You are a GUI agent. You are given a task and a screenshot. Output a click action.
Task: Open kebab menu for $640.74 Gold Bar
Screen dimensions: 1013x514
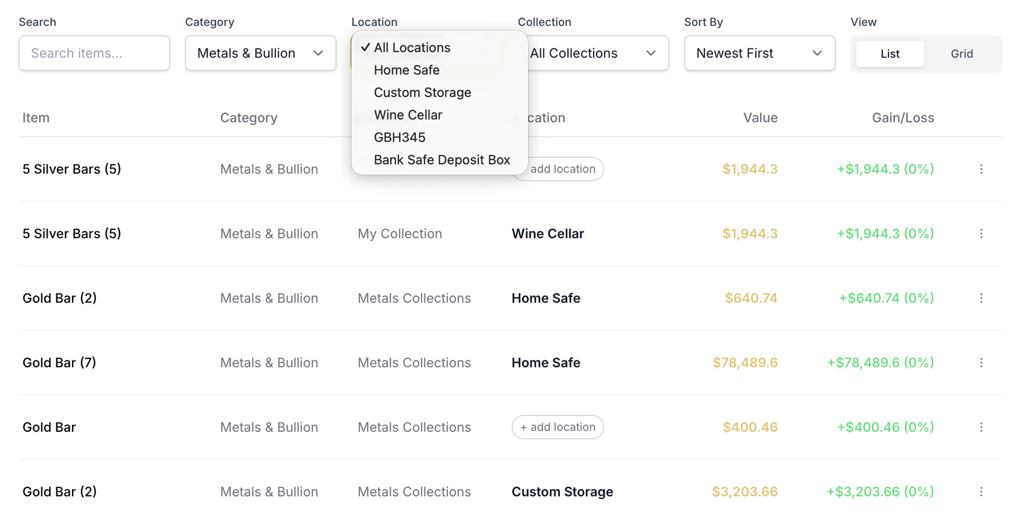(x=981, y=298)
